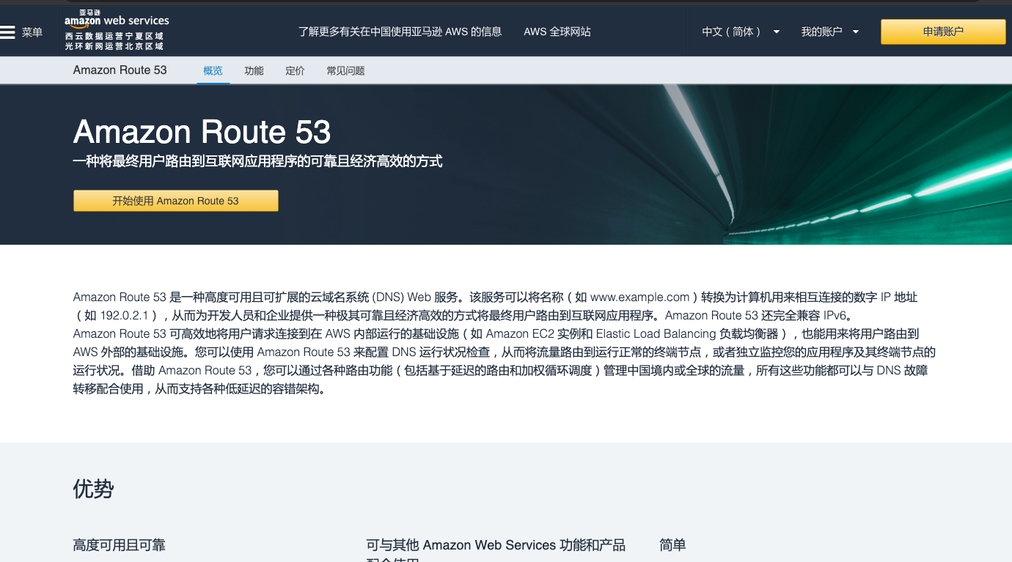1012x562 pixels.
Task: Click the large Amazon Route 53 hero heading
Action: coord(202,132)
